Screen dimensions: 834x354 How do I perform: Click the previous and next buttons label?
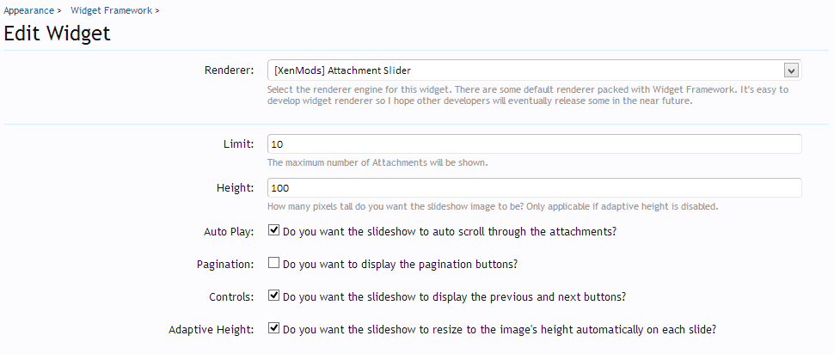pyautogui.click(x=454, y=296)
